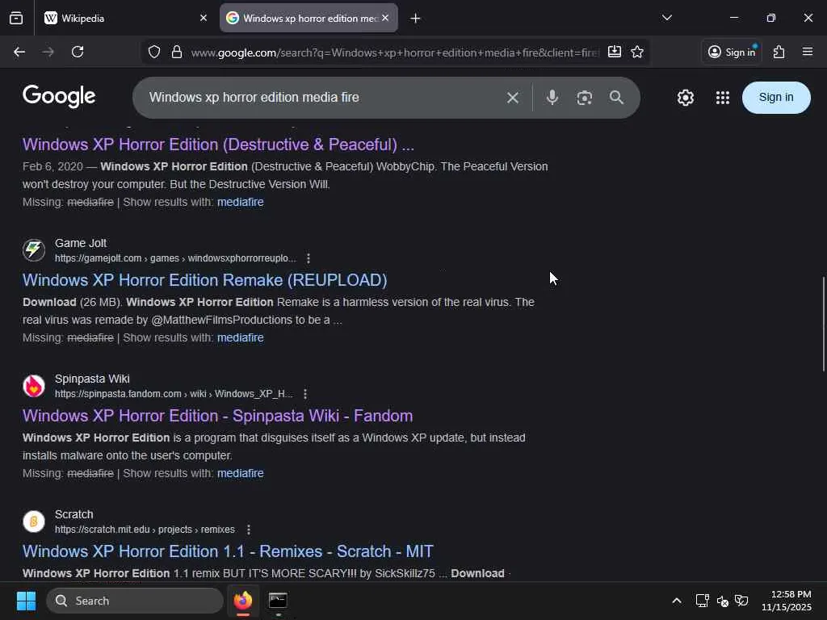Click the muted volume tray icon
This screenshot has height=620, width=827.
[x=723, y=601]
